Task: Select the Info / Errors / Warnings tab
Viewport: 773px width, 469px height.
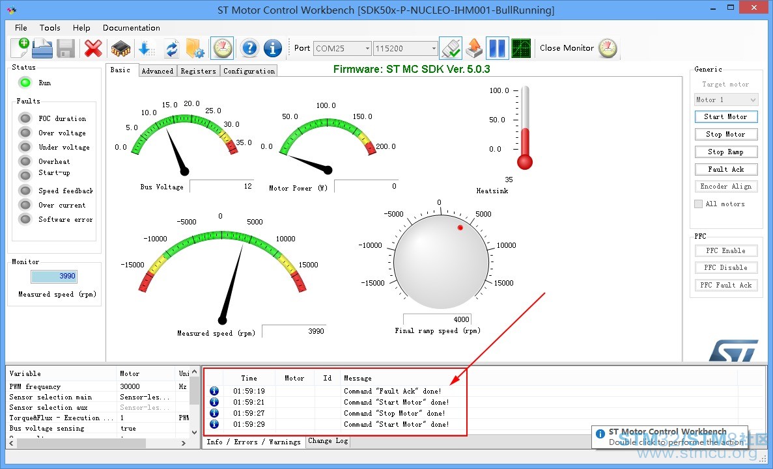Action: [253, 442]
